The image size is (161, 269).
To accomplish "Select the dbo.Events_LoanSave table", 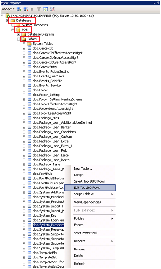I will [49, 76].
